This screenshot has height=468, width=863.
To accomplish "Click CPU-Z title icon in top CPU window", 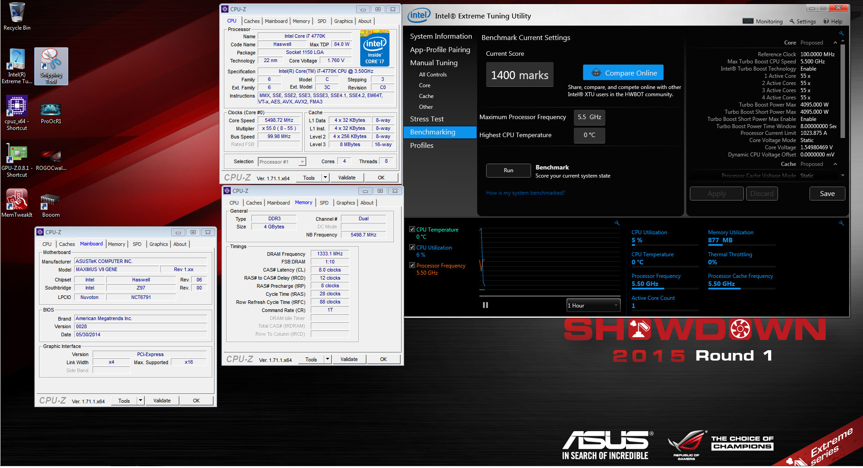I will [225, 9].
